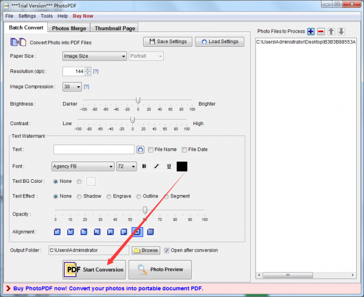Move the photo file up in list
This screenshot has width=364, height=297.
pyautogui.click(x=331, y=31)
